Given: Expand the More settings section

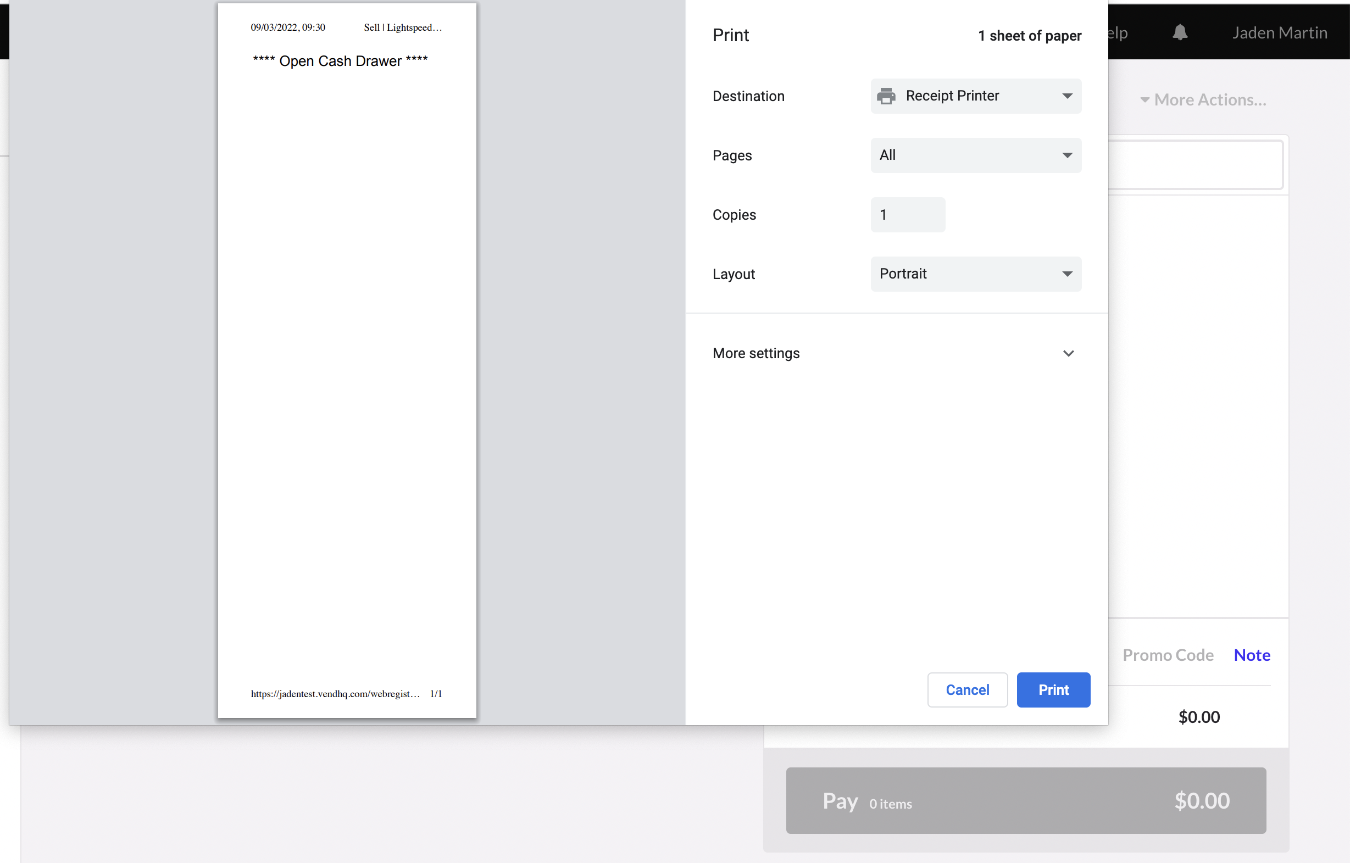Looking at the screenshot, I should click(755, 354).
